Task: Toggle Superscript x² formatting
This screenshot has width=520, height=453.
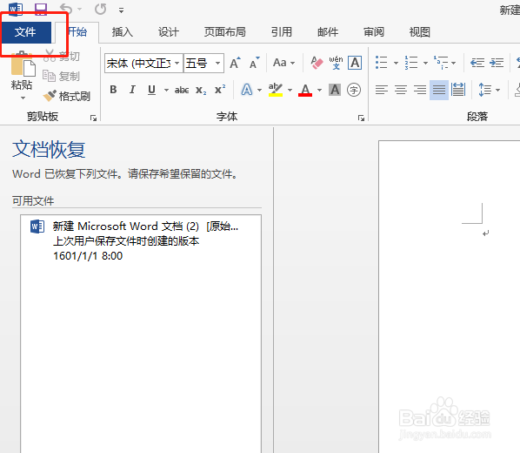Action: pos(220,90)
